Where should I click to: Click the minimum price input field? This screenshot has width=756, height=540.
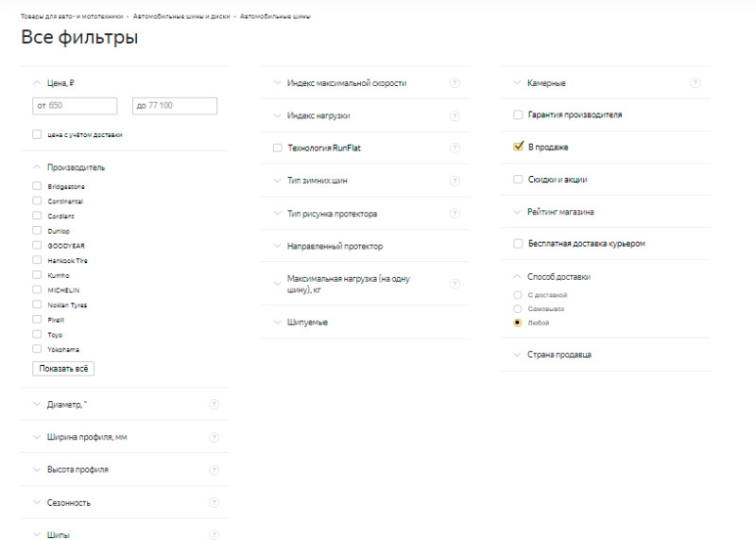pyautogui.click(x=75, y=106)
